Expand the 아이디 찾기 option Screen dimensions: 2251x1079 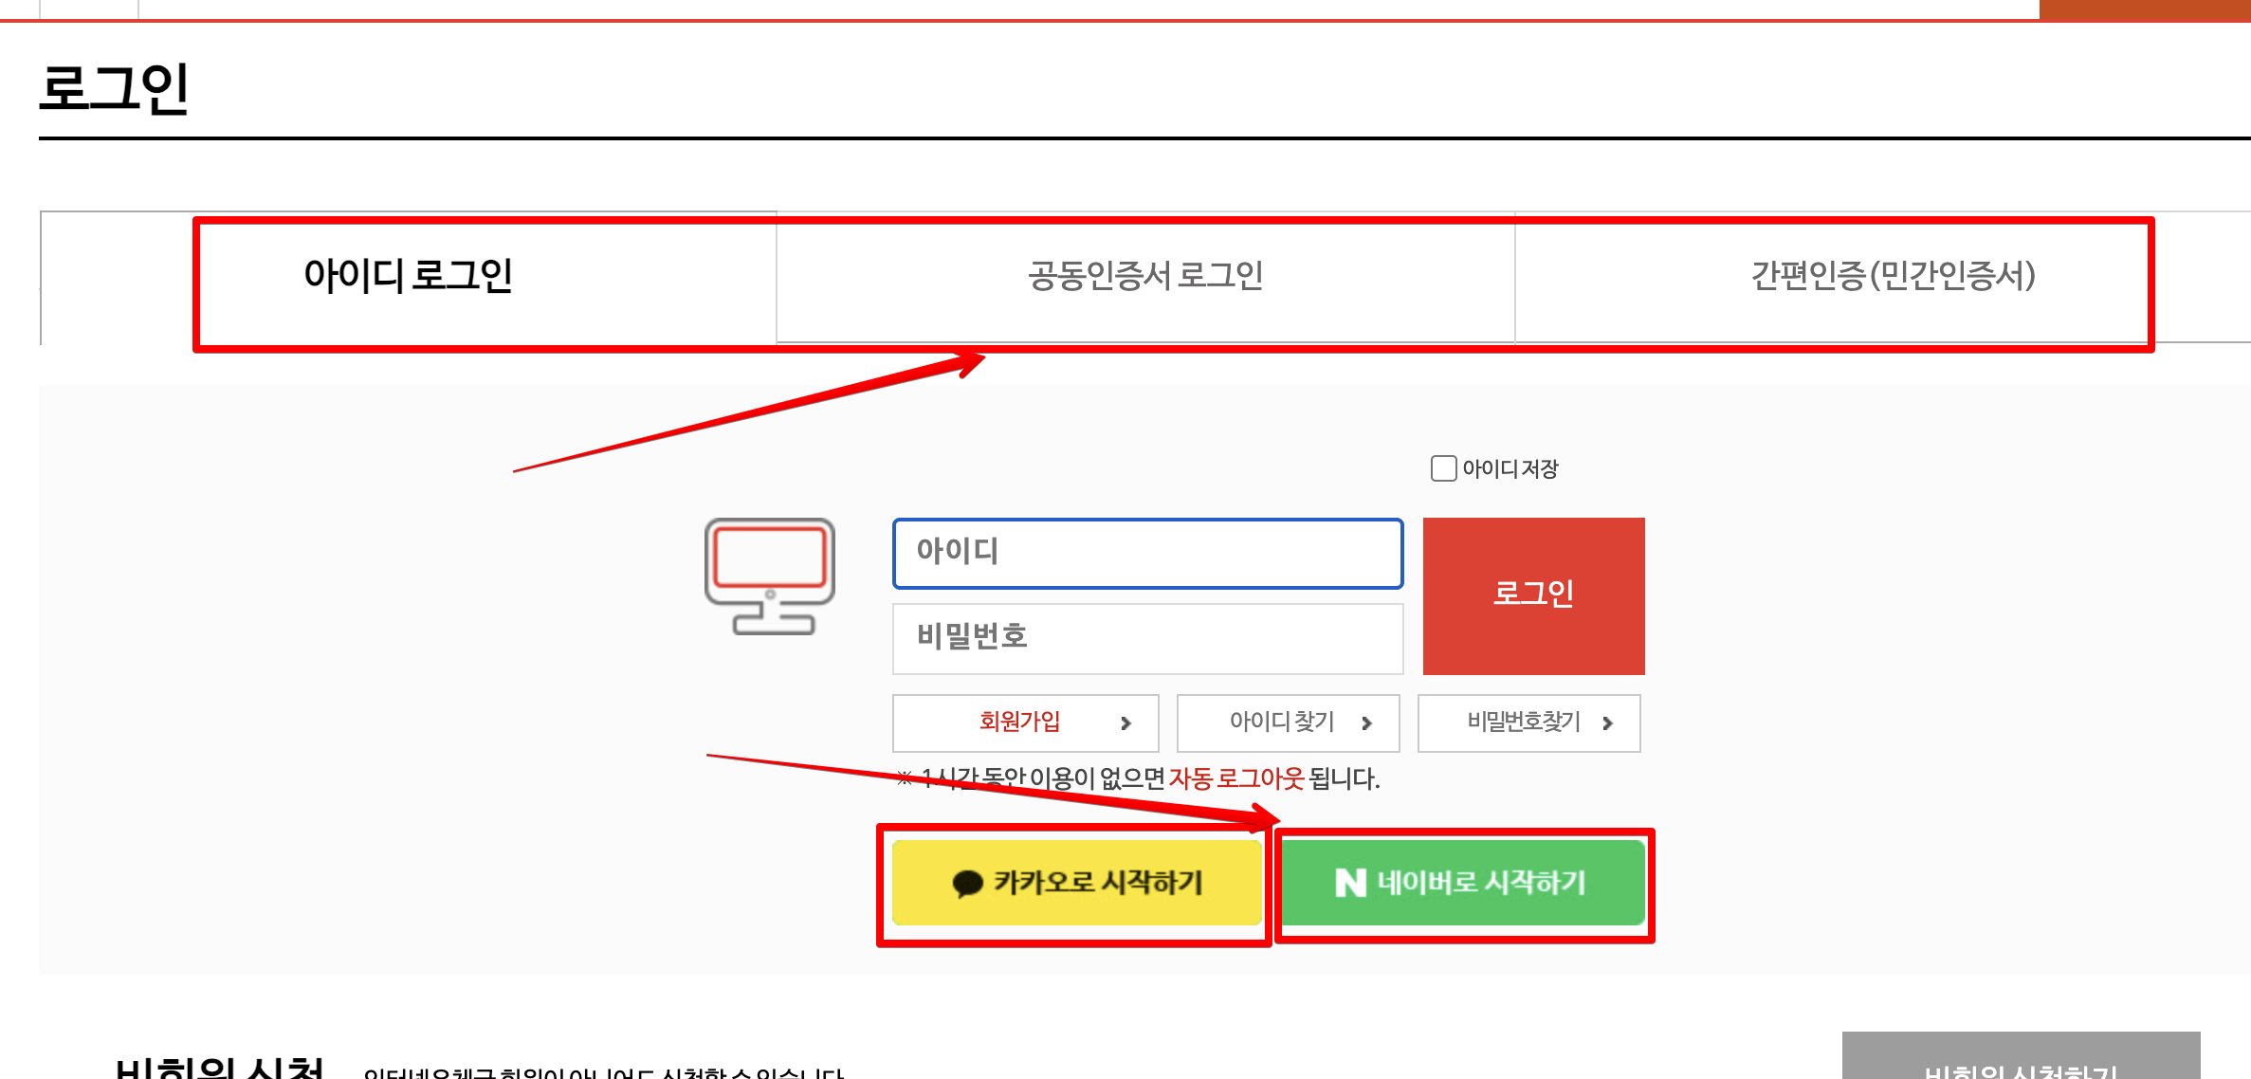click(x=1286, y=722)
